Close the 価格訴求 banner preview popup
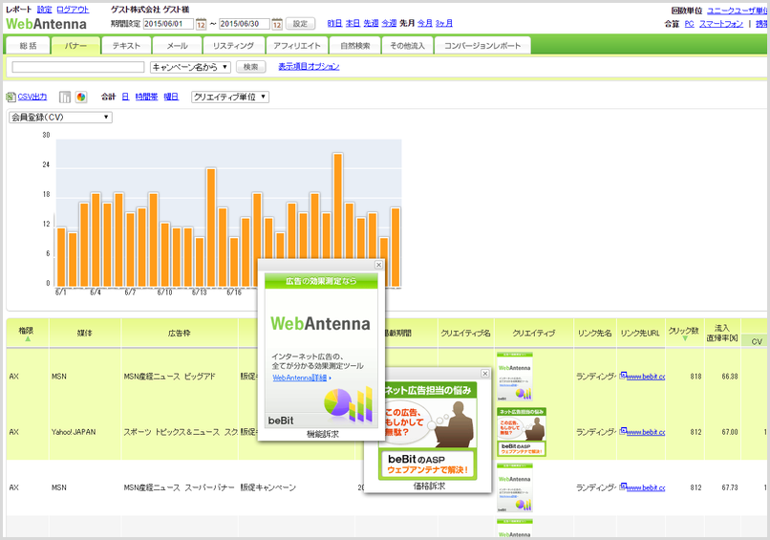The image size is (770, 540). 484,374
